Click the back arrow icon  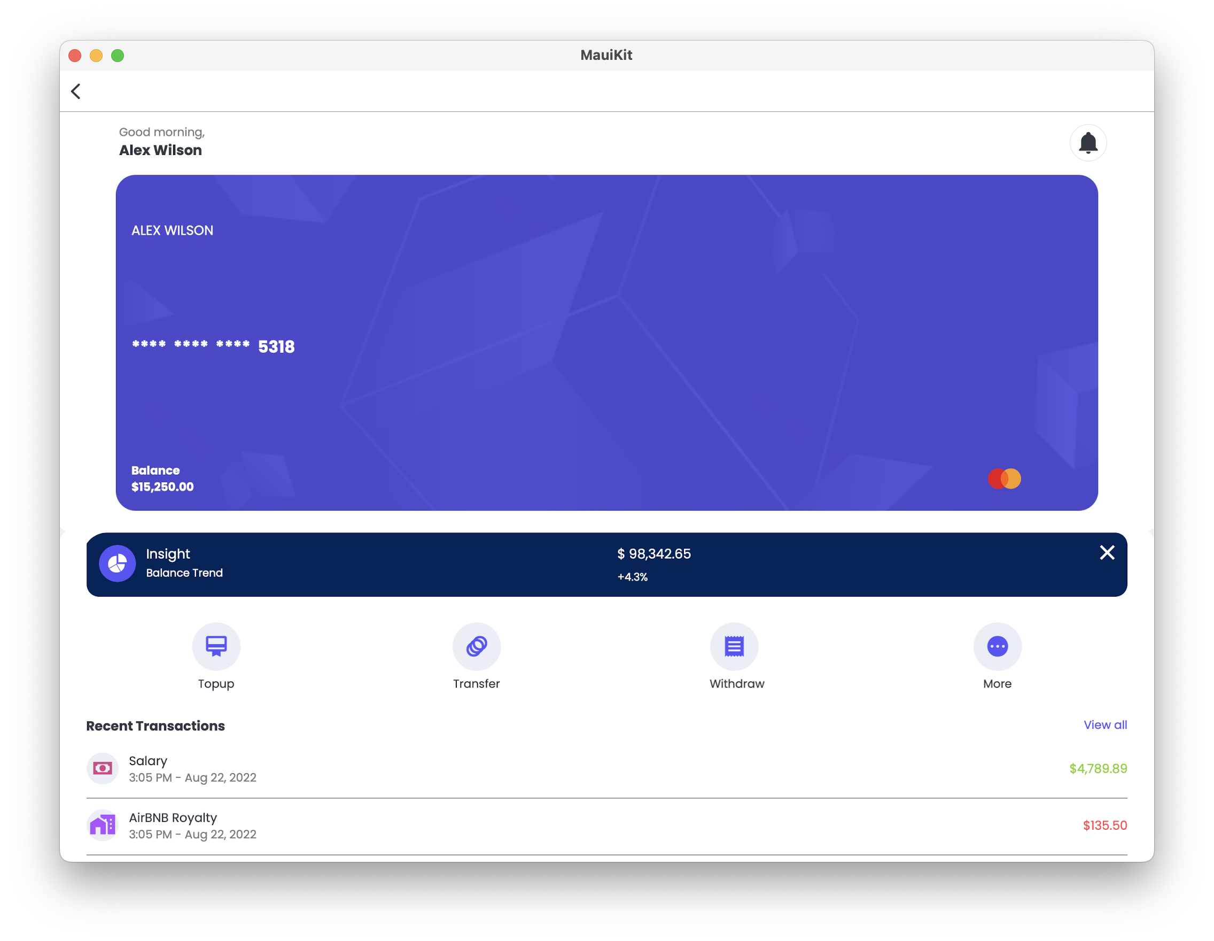coord(76,91)
